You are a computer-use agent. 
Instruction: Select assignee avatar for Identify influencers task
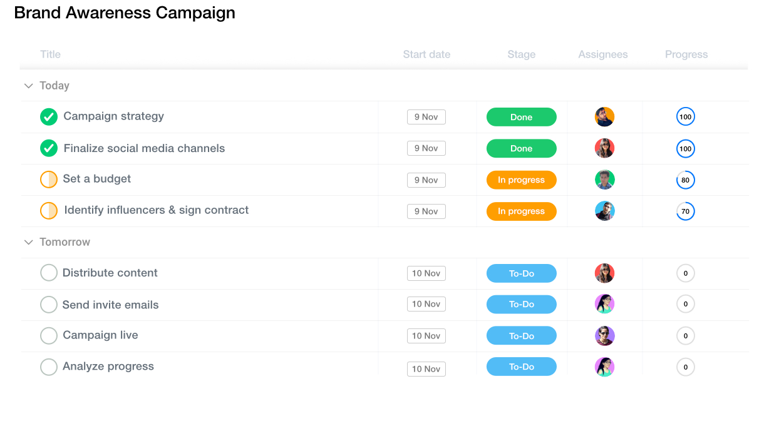(604, 211)
